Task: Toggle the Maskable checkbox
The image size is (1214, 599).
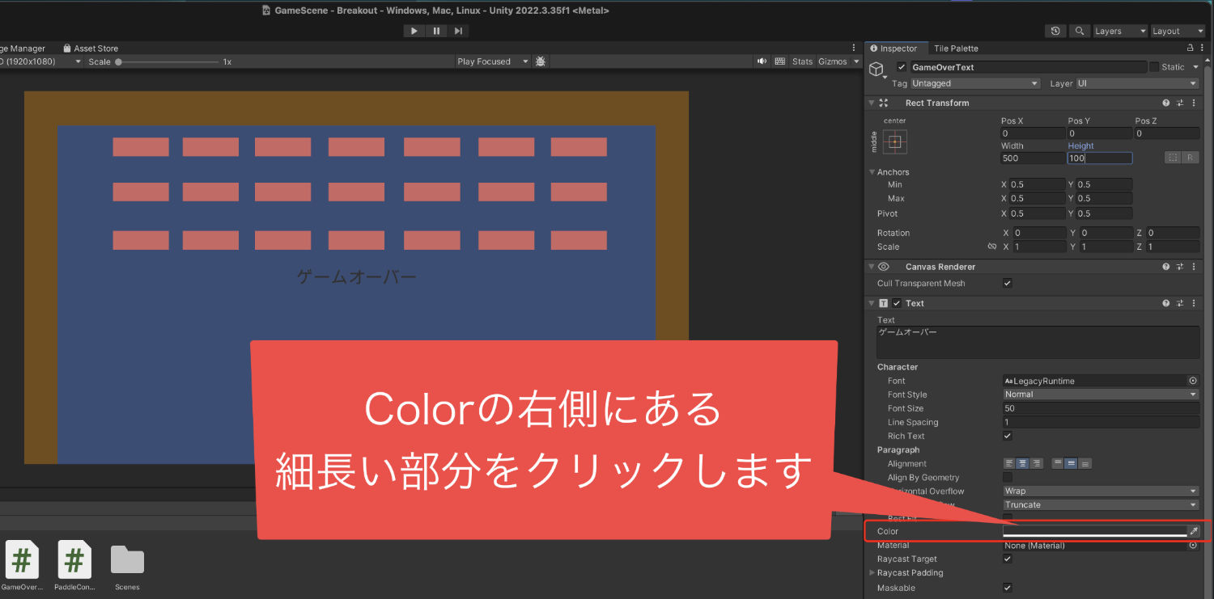Action: (x=1008, y=588)
